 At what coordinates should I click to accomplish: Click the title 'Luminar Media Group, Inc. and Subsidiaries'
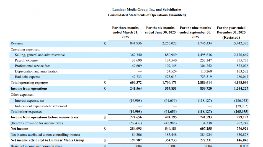pyautogui.click(x=147, y=10)
